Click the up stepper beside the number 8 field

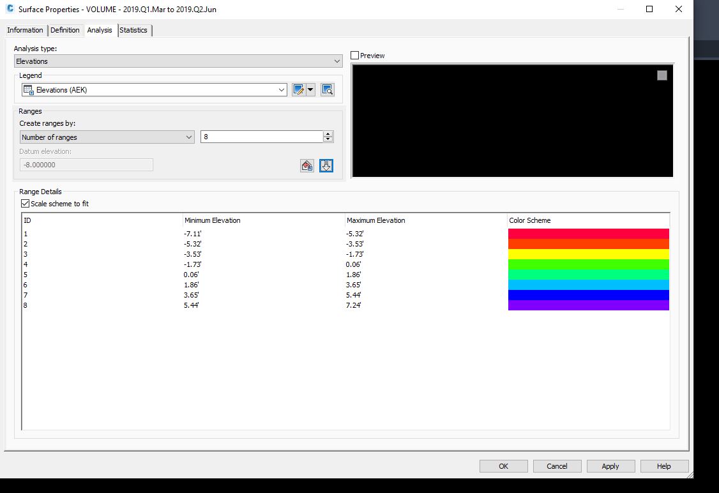pyautogui.click(x=328, y=133)
